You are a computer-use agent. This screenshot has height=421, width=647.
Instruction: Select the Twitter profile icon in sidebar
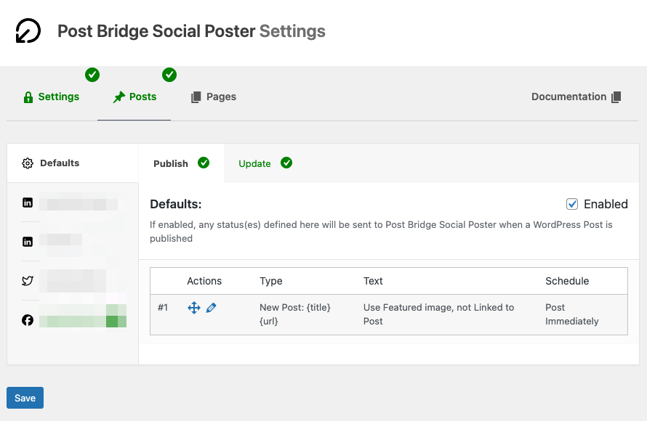(28, 281)
